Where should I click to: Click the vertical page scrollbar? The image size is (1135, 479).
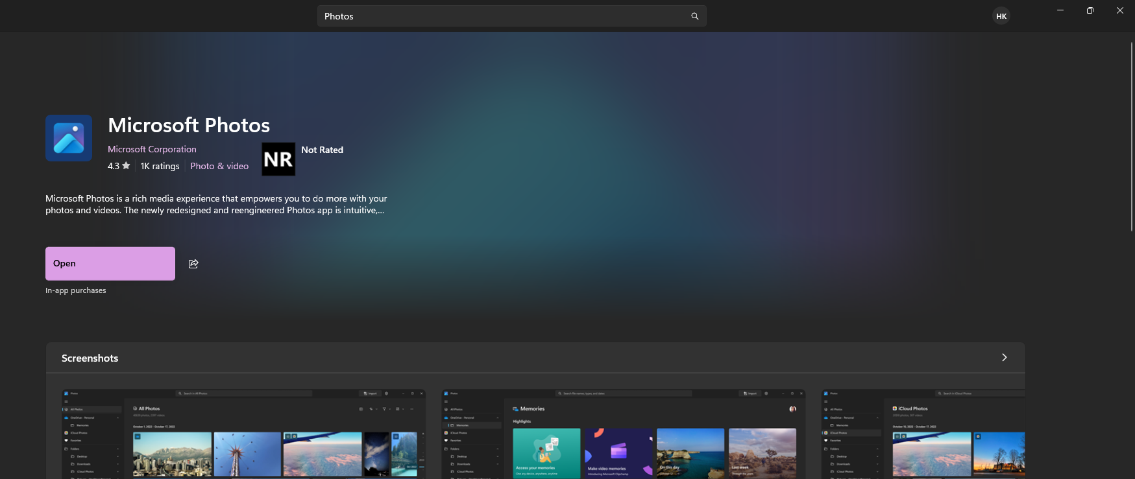point(1132,136)
